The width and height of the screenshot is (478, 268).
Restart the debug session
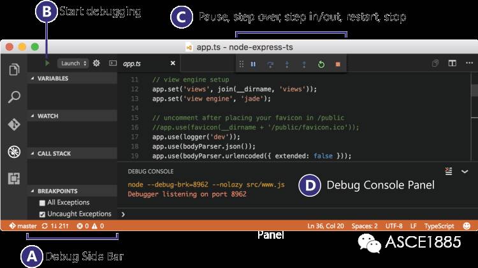(x=321, y=64)
